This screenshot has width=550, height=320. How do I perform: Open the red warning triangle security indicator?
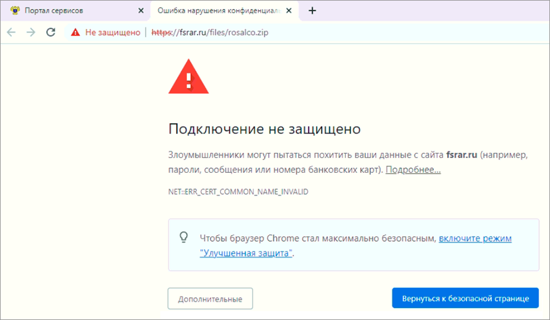point(75,32)
